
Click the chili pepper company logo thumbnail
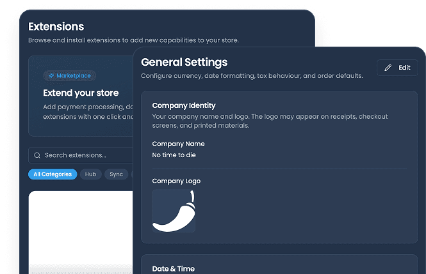tap(174, 211)
